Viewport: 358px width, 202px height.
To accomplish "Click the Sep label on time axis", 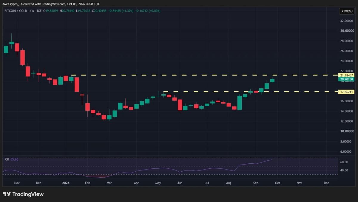I will coord(255,183).
